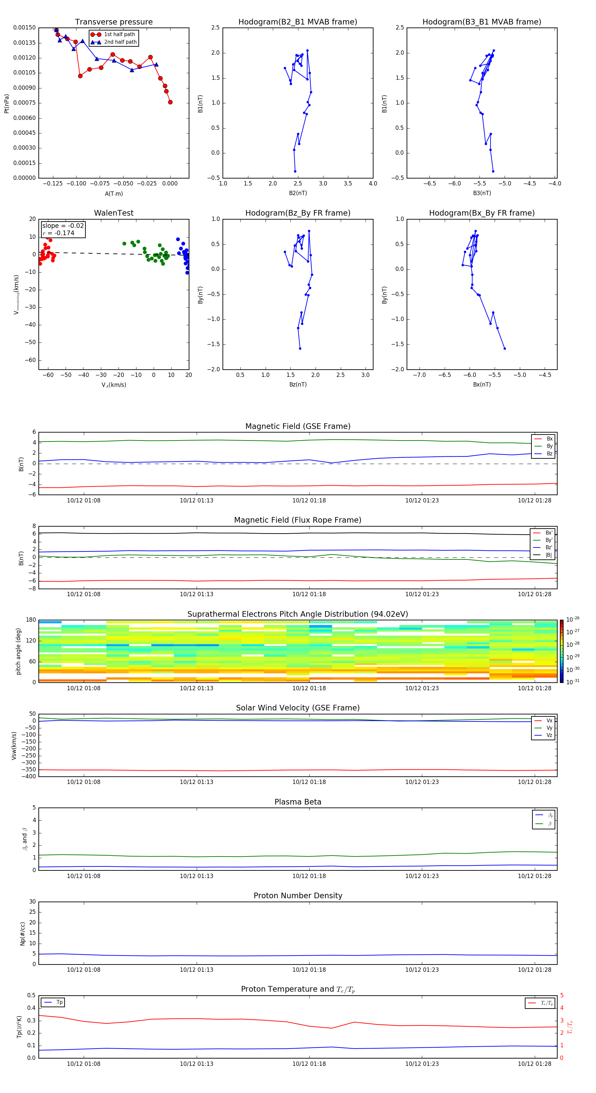Click the 'Bz(nT)' x-axis label
Image resolution: width=596 pixels, height=1093 pixels.
click(x=298, y=385)
